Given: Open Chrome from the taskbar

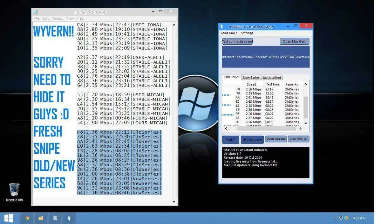Looking at the screenshot, I should [x=27, y=218].
